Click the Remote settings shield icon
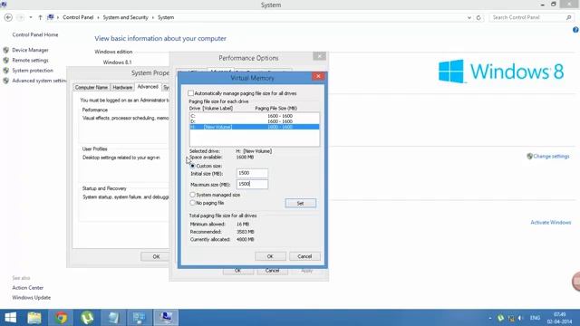The image size is (580, 326). pyautogui.click(x=6, y=60)
